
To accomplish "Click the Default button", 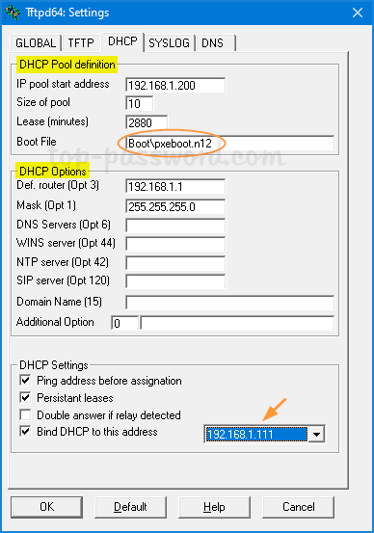I will [130, 507].
